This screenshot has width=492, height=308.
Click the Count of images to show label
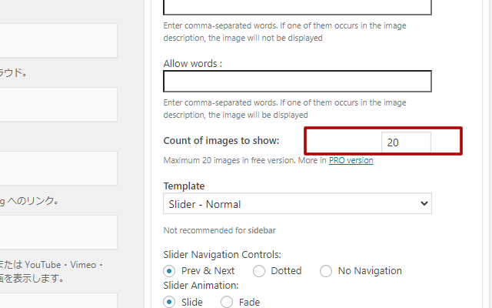click(x=221, y=141)
